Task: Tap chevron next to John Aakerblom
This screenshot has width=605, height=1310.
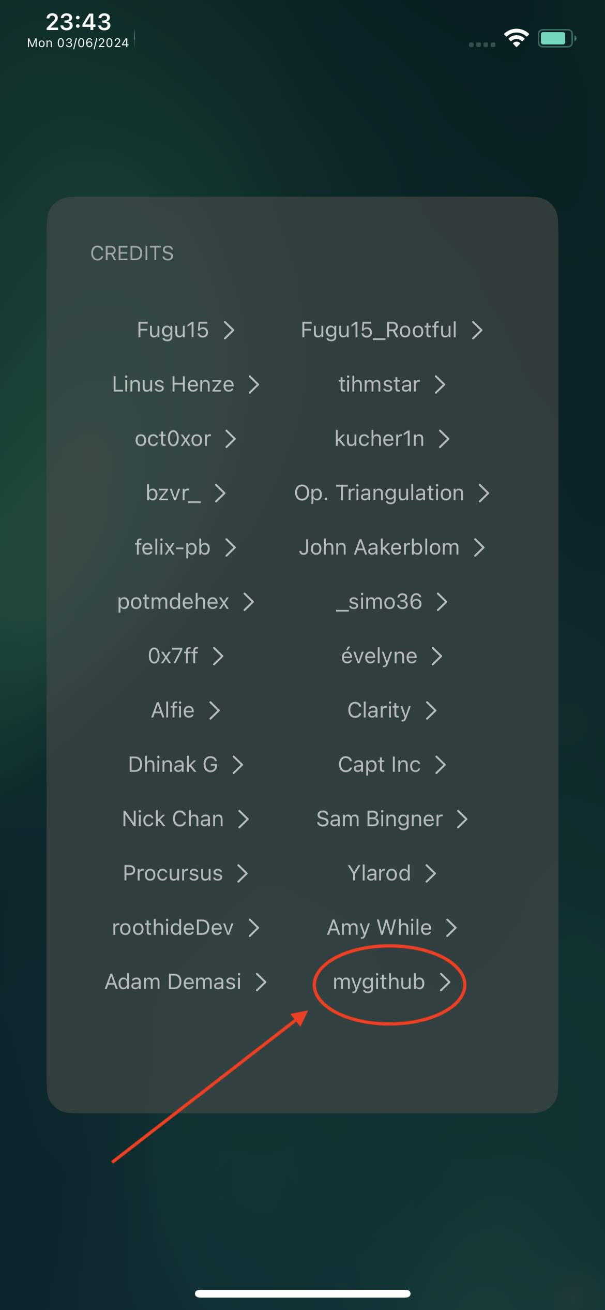Action: [479, 547]
